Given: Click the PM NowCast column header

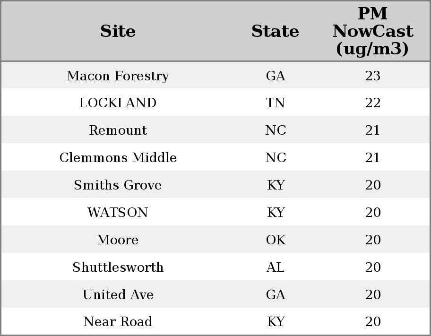Looking at the screenshot, I should (x=373, y=31).
